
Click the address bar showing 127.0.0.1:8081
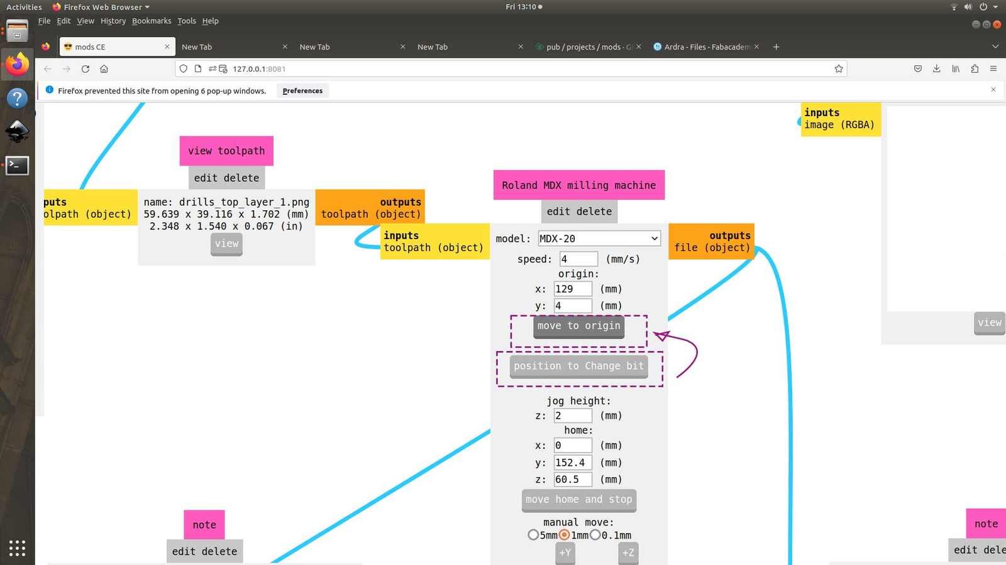[x=440, y=69]
